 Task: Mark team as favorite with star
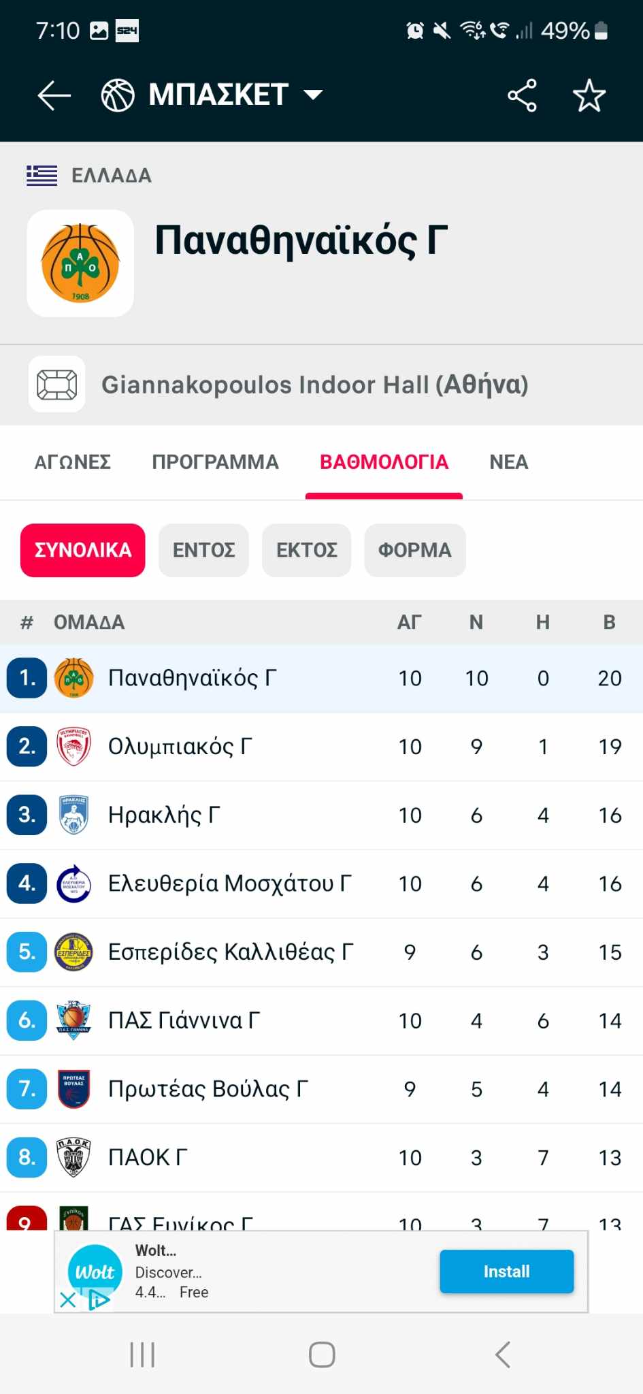click(x=589, y=95)
